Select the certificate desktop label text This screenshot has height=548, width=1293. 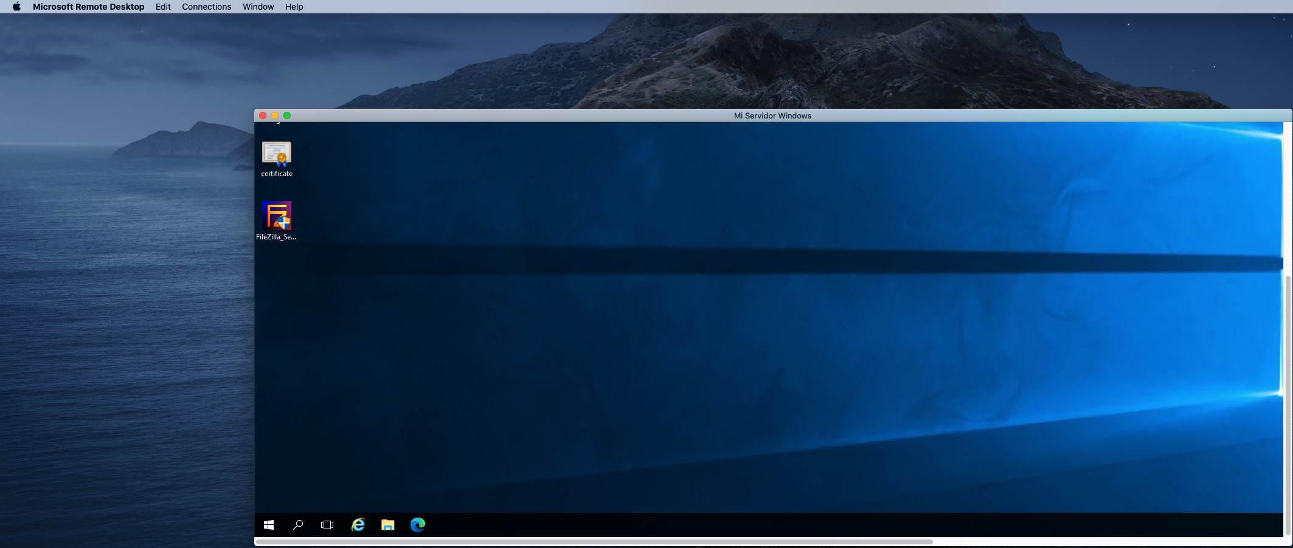point(277,174)
